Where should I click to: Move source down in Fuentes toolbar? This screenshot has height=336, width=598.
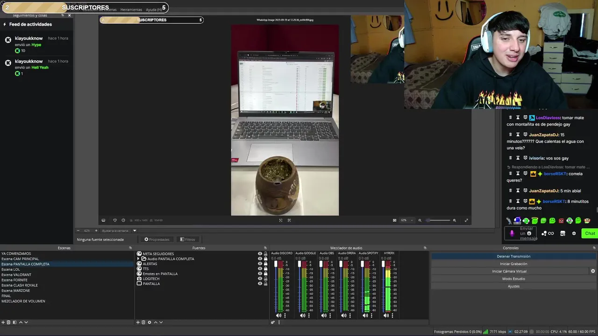point(161,322)
